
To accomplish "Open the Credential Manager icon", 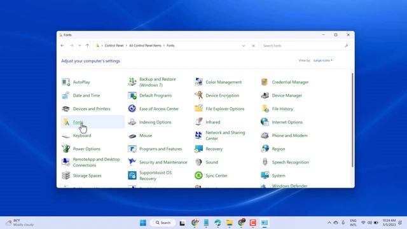I will pyautogui.click(x=265, y=82).
